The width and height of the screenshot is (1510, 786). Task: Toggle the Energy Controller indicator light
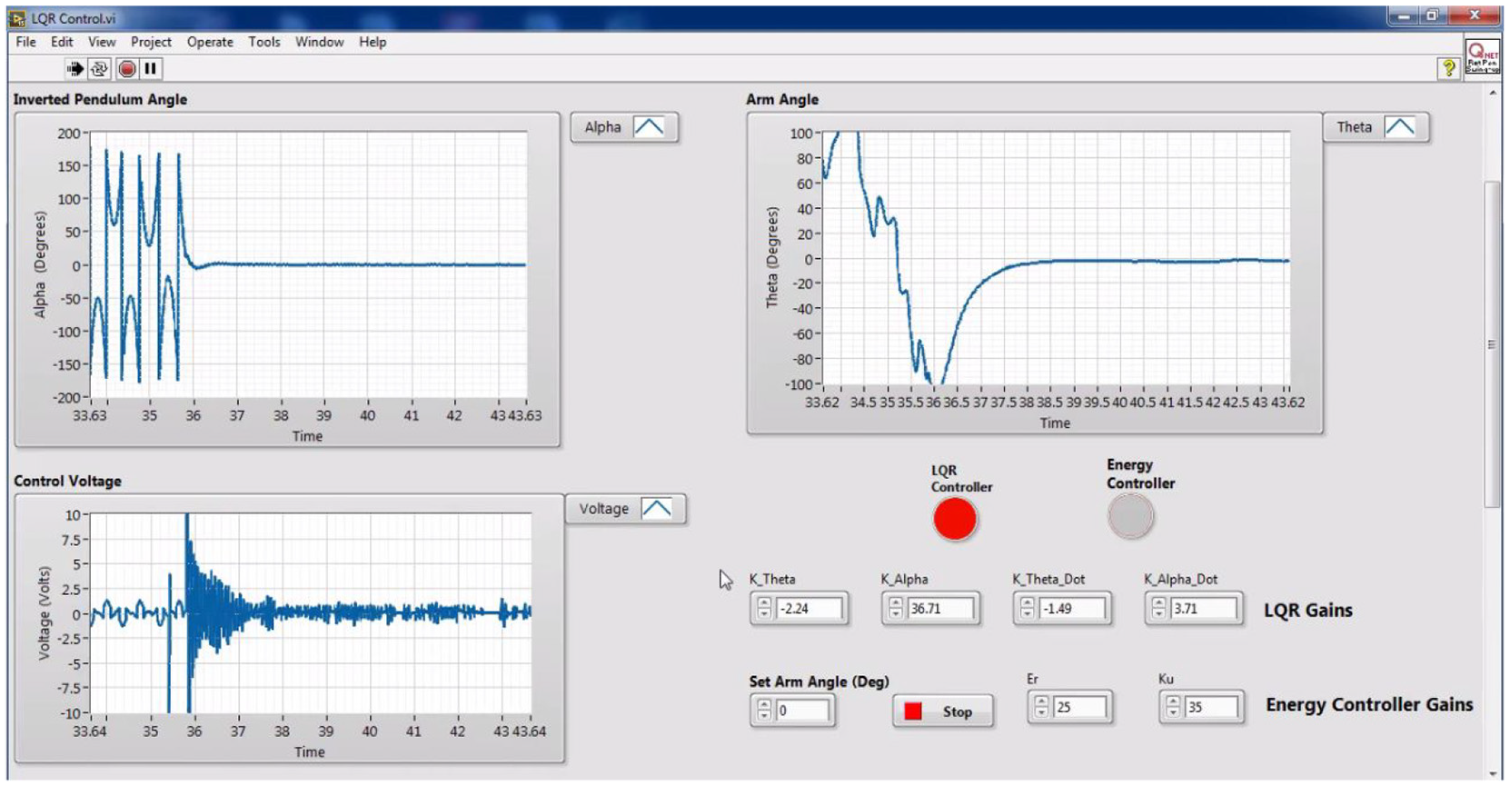coord(1130,517)
